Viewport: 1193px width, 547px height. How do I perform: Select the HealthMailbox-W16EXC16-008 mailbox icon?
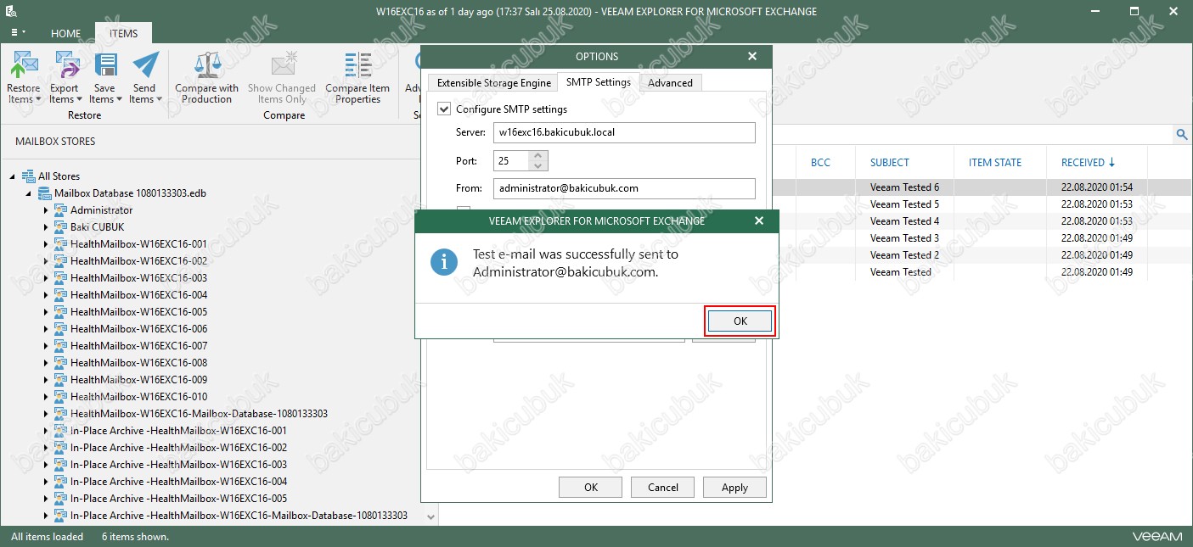pos(60,363)
